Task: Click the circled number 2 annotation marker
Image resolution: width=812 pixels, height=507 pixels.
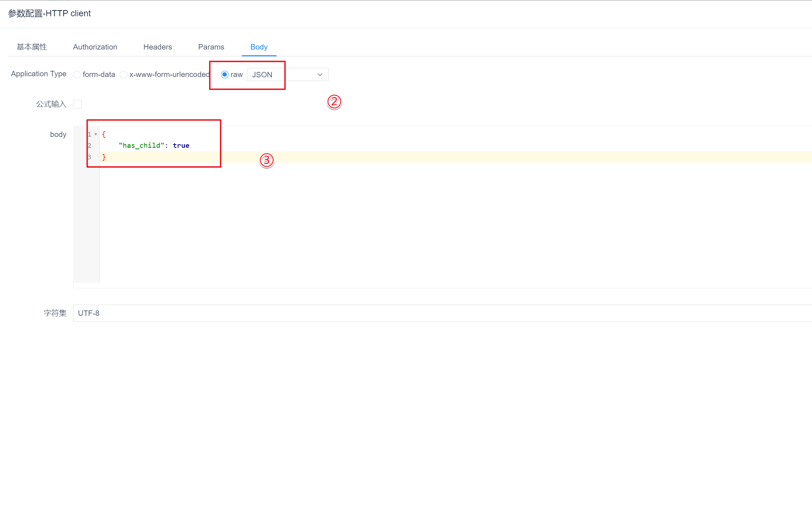Action: click(334, 102)
